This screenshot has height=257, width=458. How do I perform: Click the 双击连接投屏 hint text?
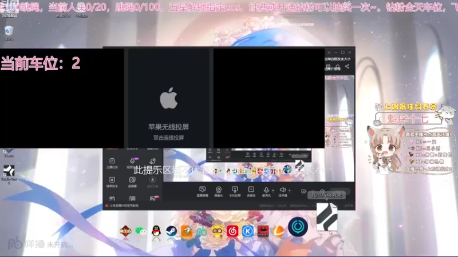pyautogui.click(x=168, y=138)
